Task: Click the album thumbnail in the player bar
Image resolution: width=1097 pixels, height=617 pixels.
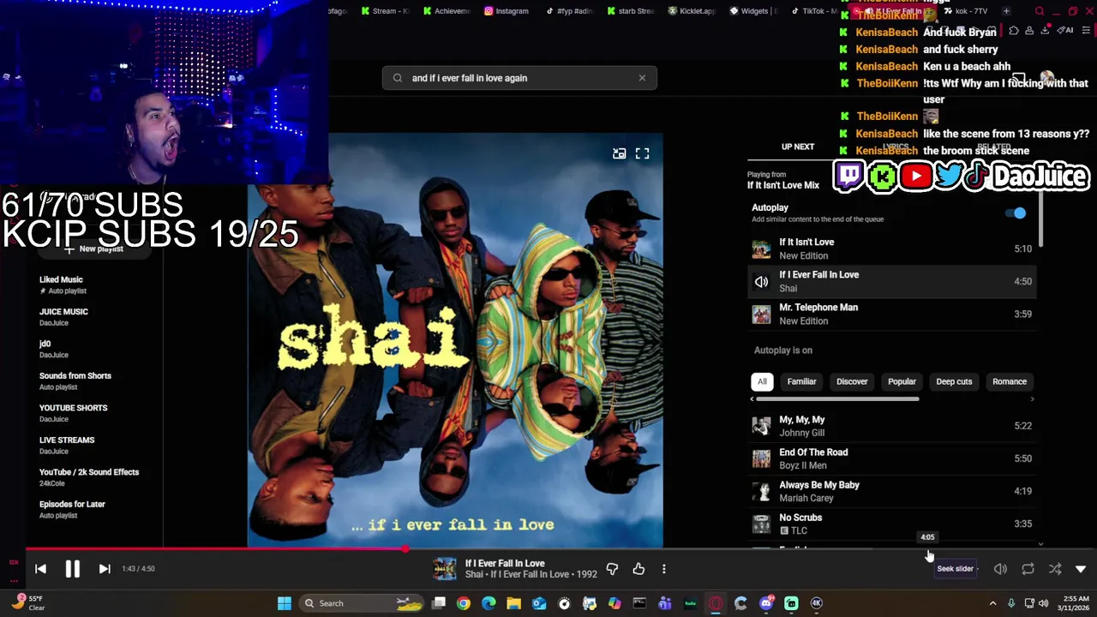Action: click(x=445, y=569)
